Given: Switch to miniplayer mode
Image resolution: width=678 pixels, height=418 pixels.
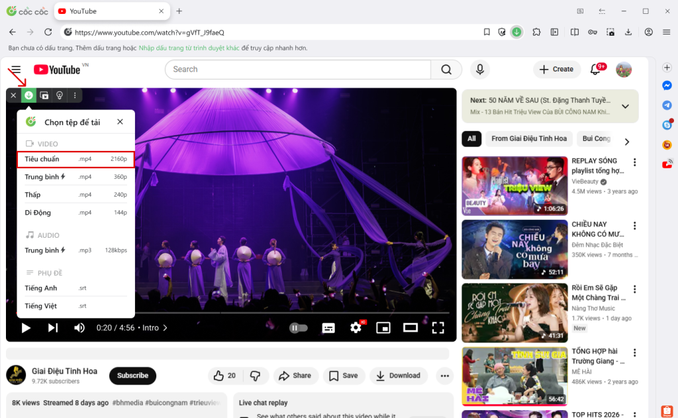Looking at the screenshot, I should click(x=383, y=328).
